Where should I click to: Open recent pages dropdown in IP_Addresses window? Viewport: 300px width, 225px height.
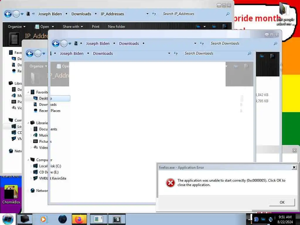click(22, 14)
